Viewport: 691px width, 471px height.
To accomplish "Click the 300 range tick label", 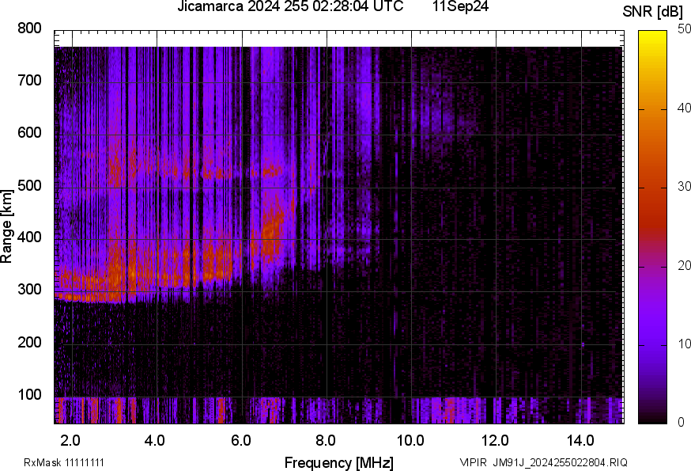I will click(29, 290).
